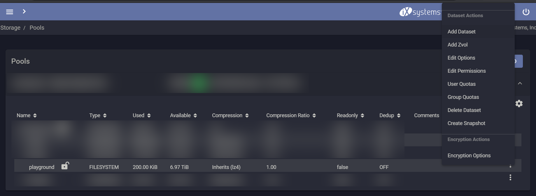Image resolution: width=536 pixels, height=196 pixels.
Task: Click the playground dataset name
Action: pos(42,167)
